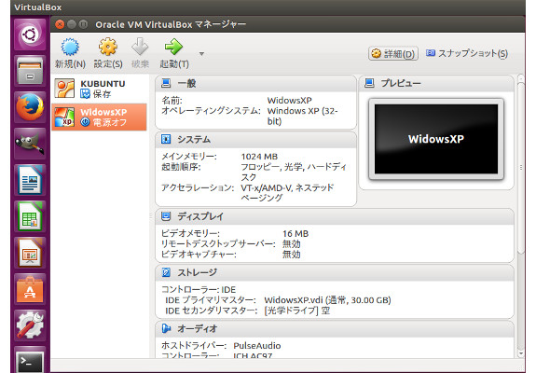The image size is (536, 373).
Task: Switch to Snapshots (スナップショット) view
Action: tap(467, 53)
